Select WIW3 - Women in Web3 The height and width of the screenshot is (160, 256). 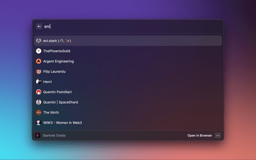128,123
